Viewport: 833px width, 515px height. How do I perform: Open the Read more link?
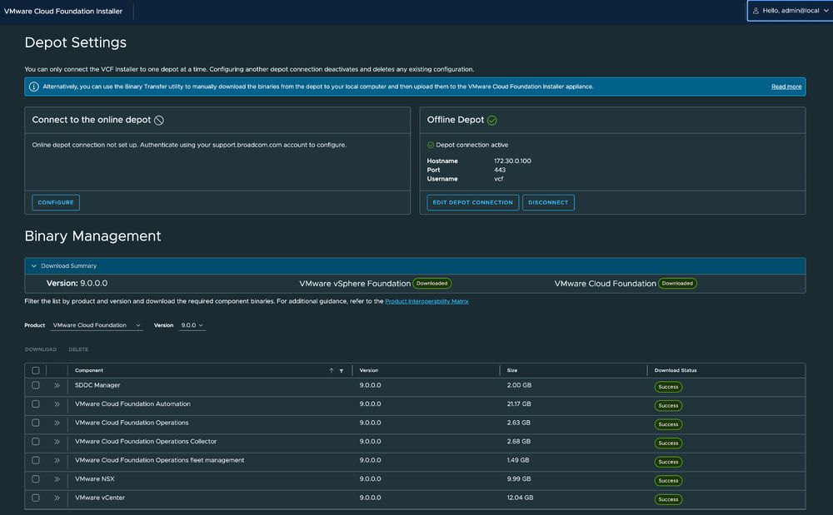pyautogui.click(x=786, y=87)
